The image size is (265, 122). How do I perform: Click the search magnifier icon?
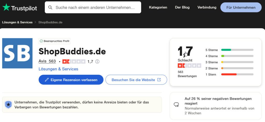(50, 7)
